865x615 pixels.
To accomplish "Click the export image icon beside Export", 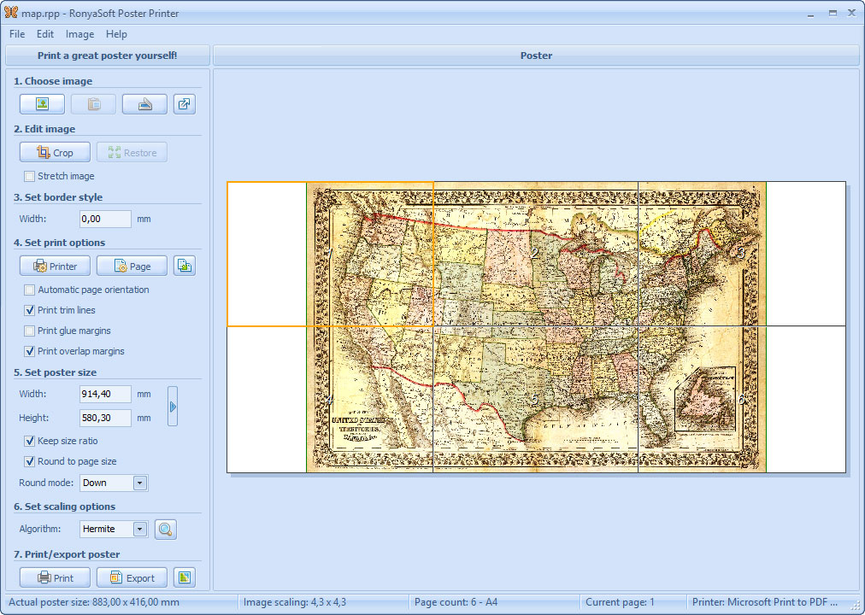I will coord(184,577).
